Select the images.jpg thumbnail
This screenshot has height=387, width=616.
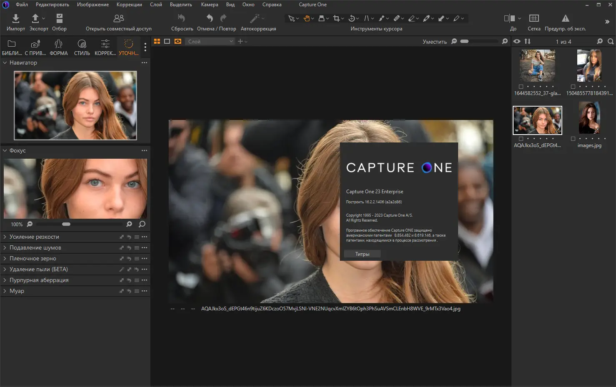tap(589, 119)
